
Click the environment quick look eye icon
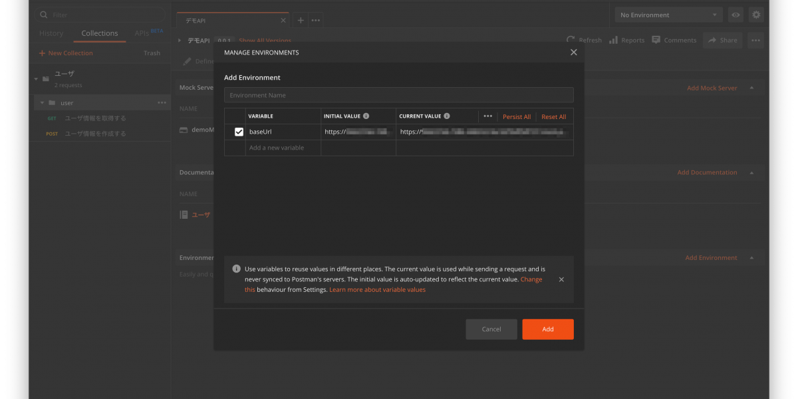735,15
